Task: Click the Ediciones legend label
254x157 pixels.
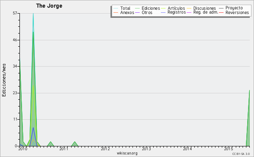Action: [x=151, y=8]
